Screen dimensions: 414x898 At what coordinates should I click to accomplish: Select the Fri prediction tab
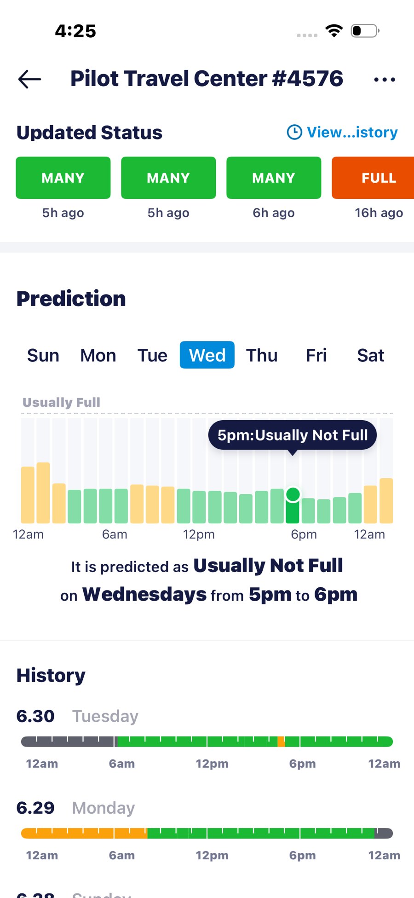coord(316,355)
